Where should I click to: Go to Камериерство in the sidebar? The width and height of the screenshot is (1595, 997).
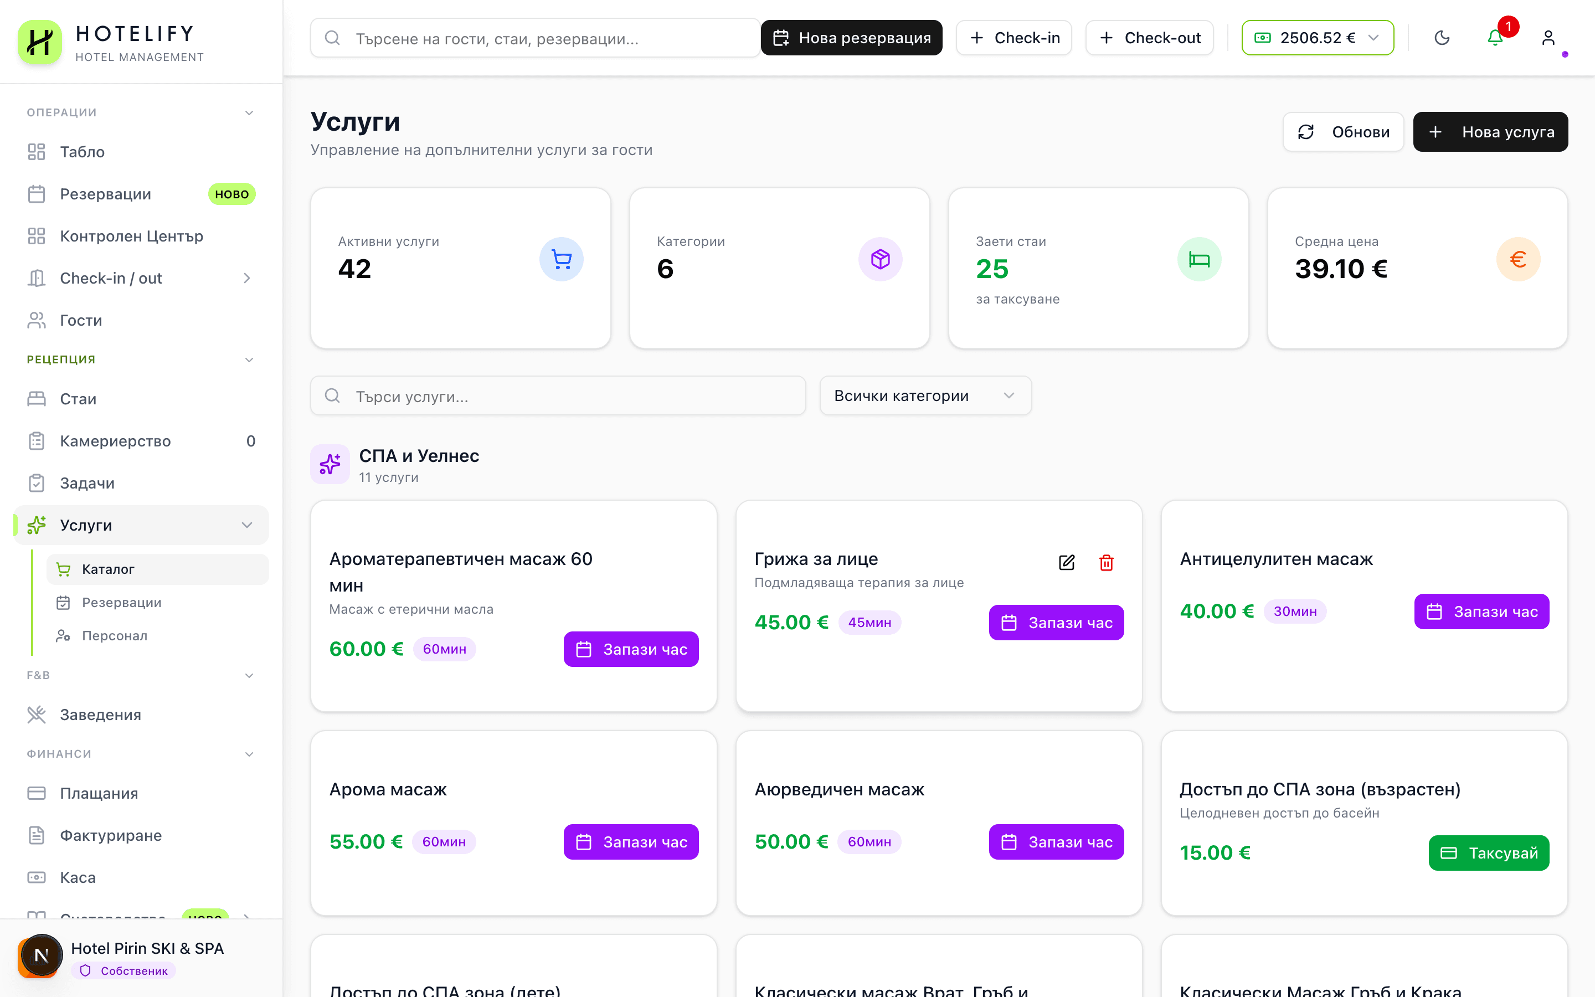pyautogui.click(x=115, y=441)
